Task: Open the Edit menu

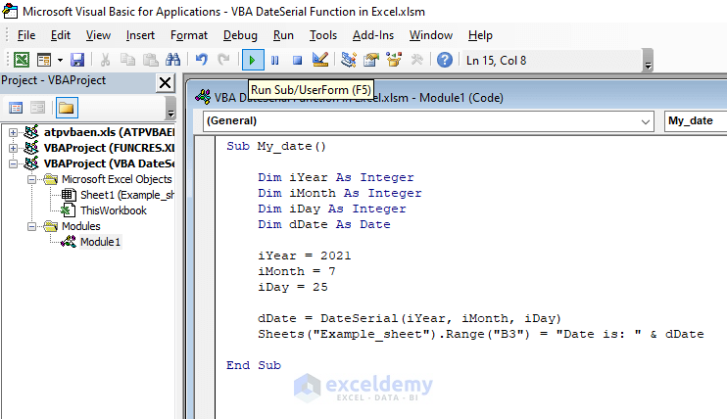Action: (x=61, y=35)
